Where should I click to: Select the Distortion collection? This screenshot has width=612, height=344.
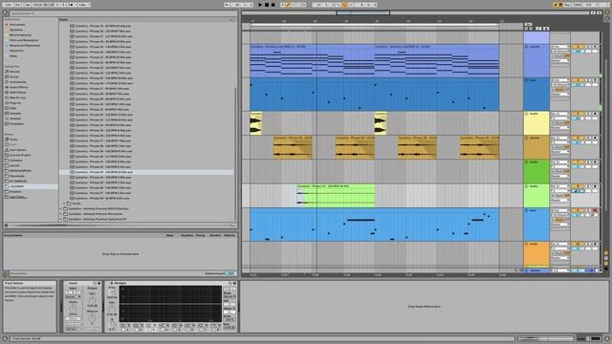point(16,51)
